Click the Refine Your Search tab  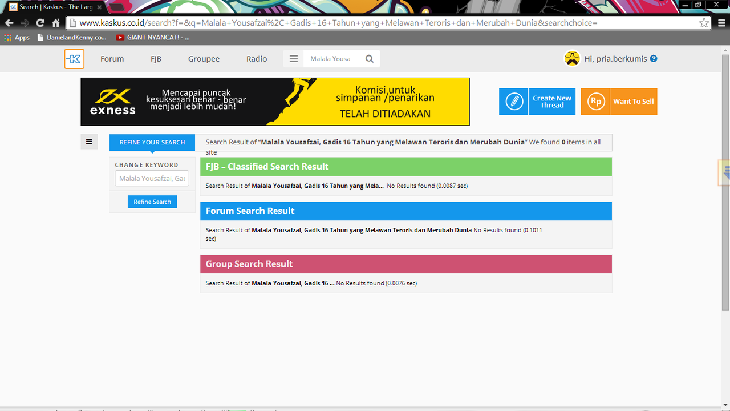point(152,142)
